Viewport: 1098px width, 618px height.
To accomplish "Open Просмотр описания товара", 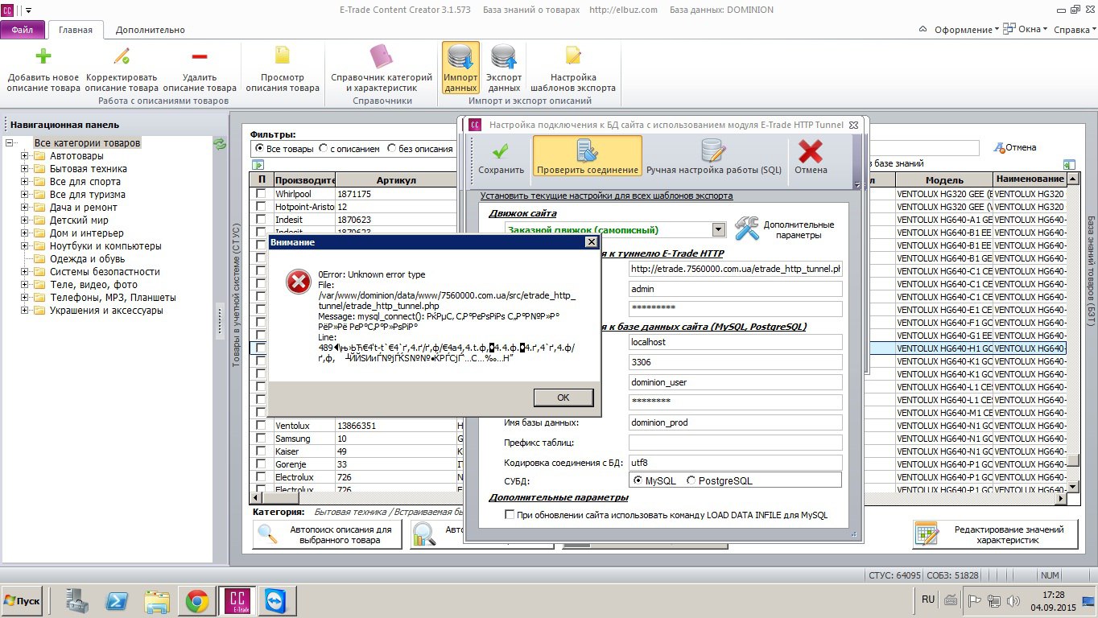I will [x=283, y=69].
